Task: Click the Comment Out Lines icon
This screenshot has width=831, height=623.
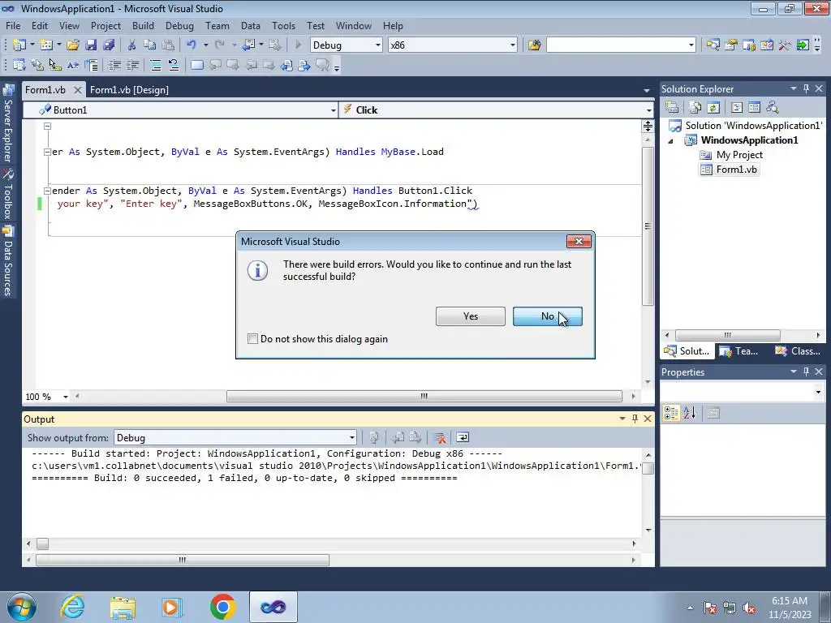Action: tap(155, 65)
